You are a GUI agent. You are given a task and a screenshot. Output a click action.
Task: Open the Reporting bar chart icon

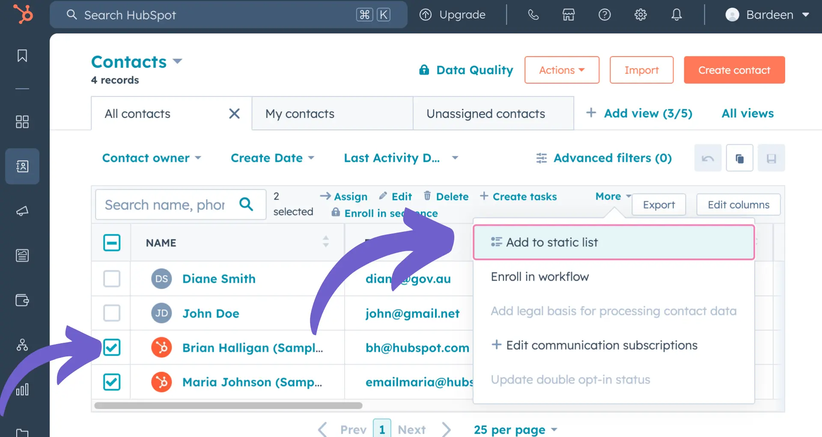pyautogui.click(x=22, y=389)
